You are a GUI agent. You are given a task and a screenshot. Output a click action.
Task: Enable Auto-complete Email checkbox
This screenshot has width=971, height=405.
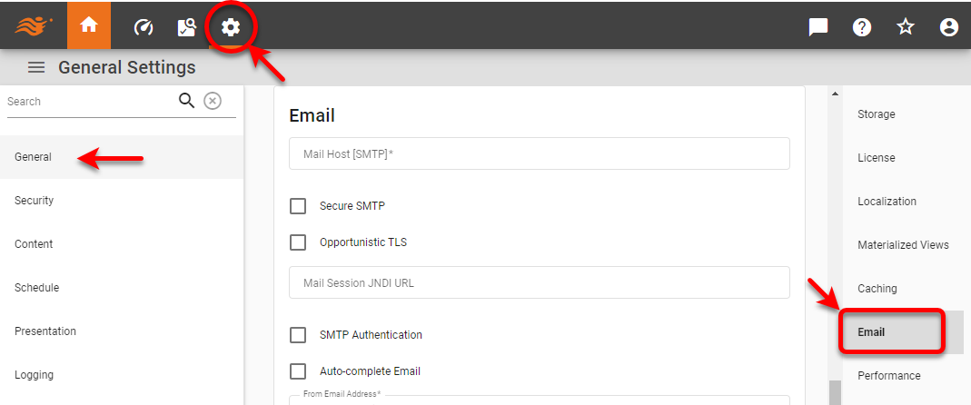[298, 371]
